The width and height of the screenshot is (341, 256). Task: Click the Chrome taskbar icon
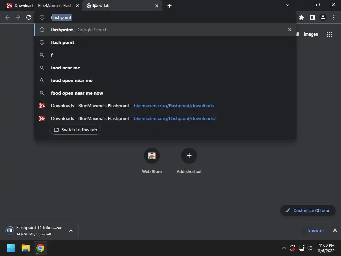[40, 248]
